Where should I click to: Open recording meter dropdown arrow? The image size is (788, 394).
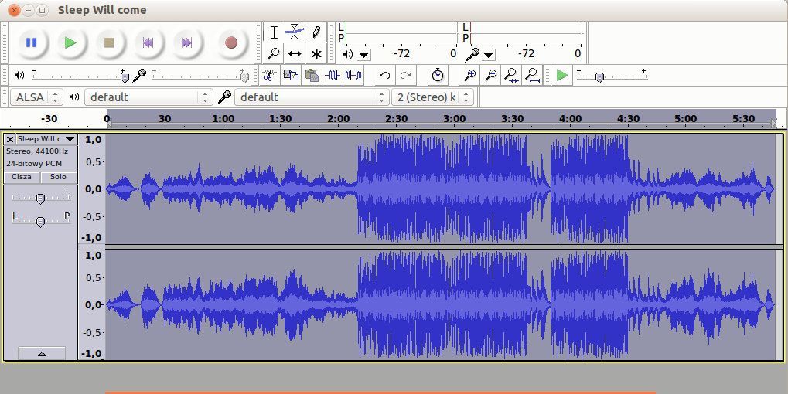488,54
